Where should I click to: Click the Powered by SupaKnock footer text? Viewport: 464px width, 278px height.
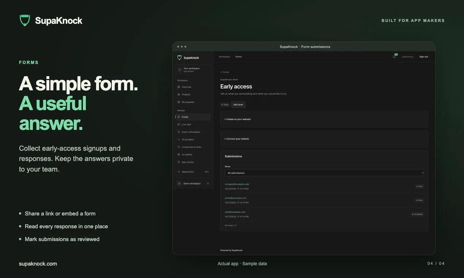tap(231, 250)
